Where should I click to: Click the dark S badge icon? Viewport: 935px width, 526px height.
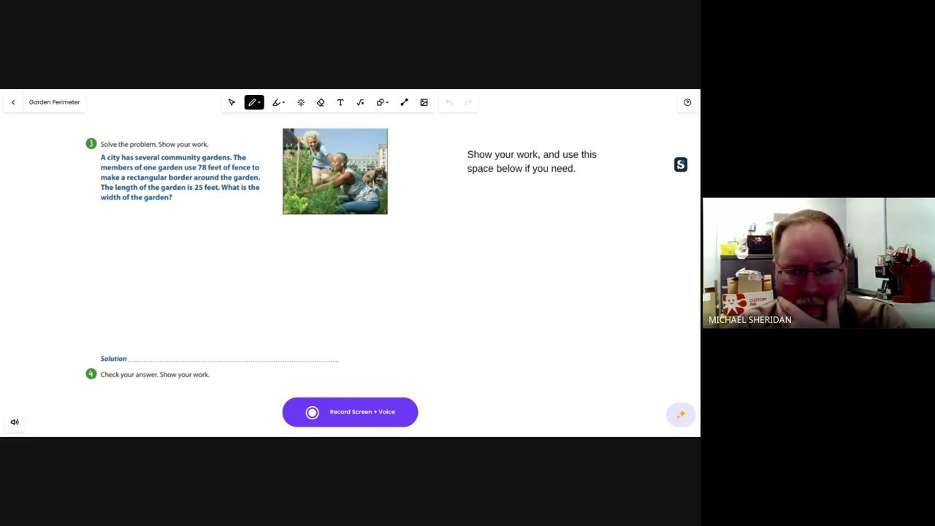pyautogui.click(x=681, y=164)
